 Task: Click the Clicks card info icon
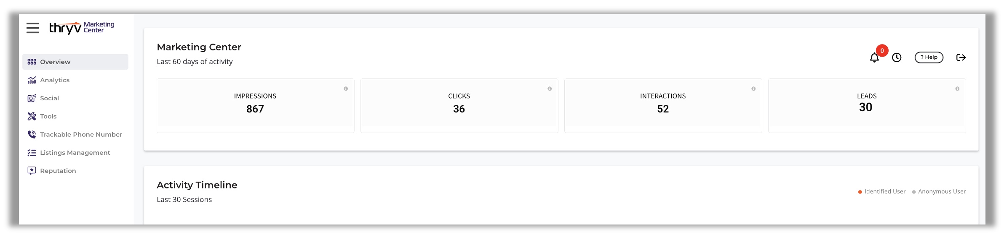coord(550,89)
